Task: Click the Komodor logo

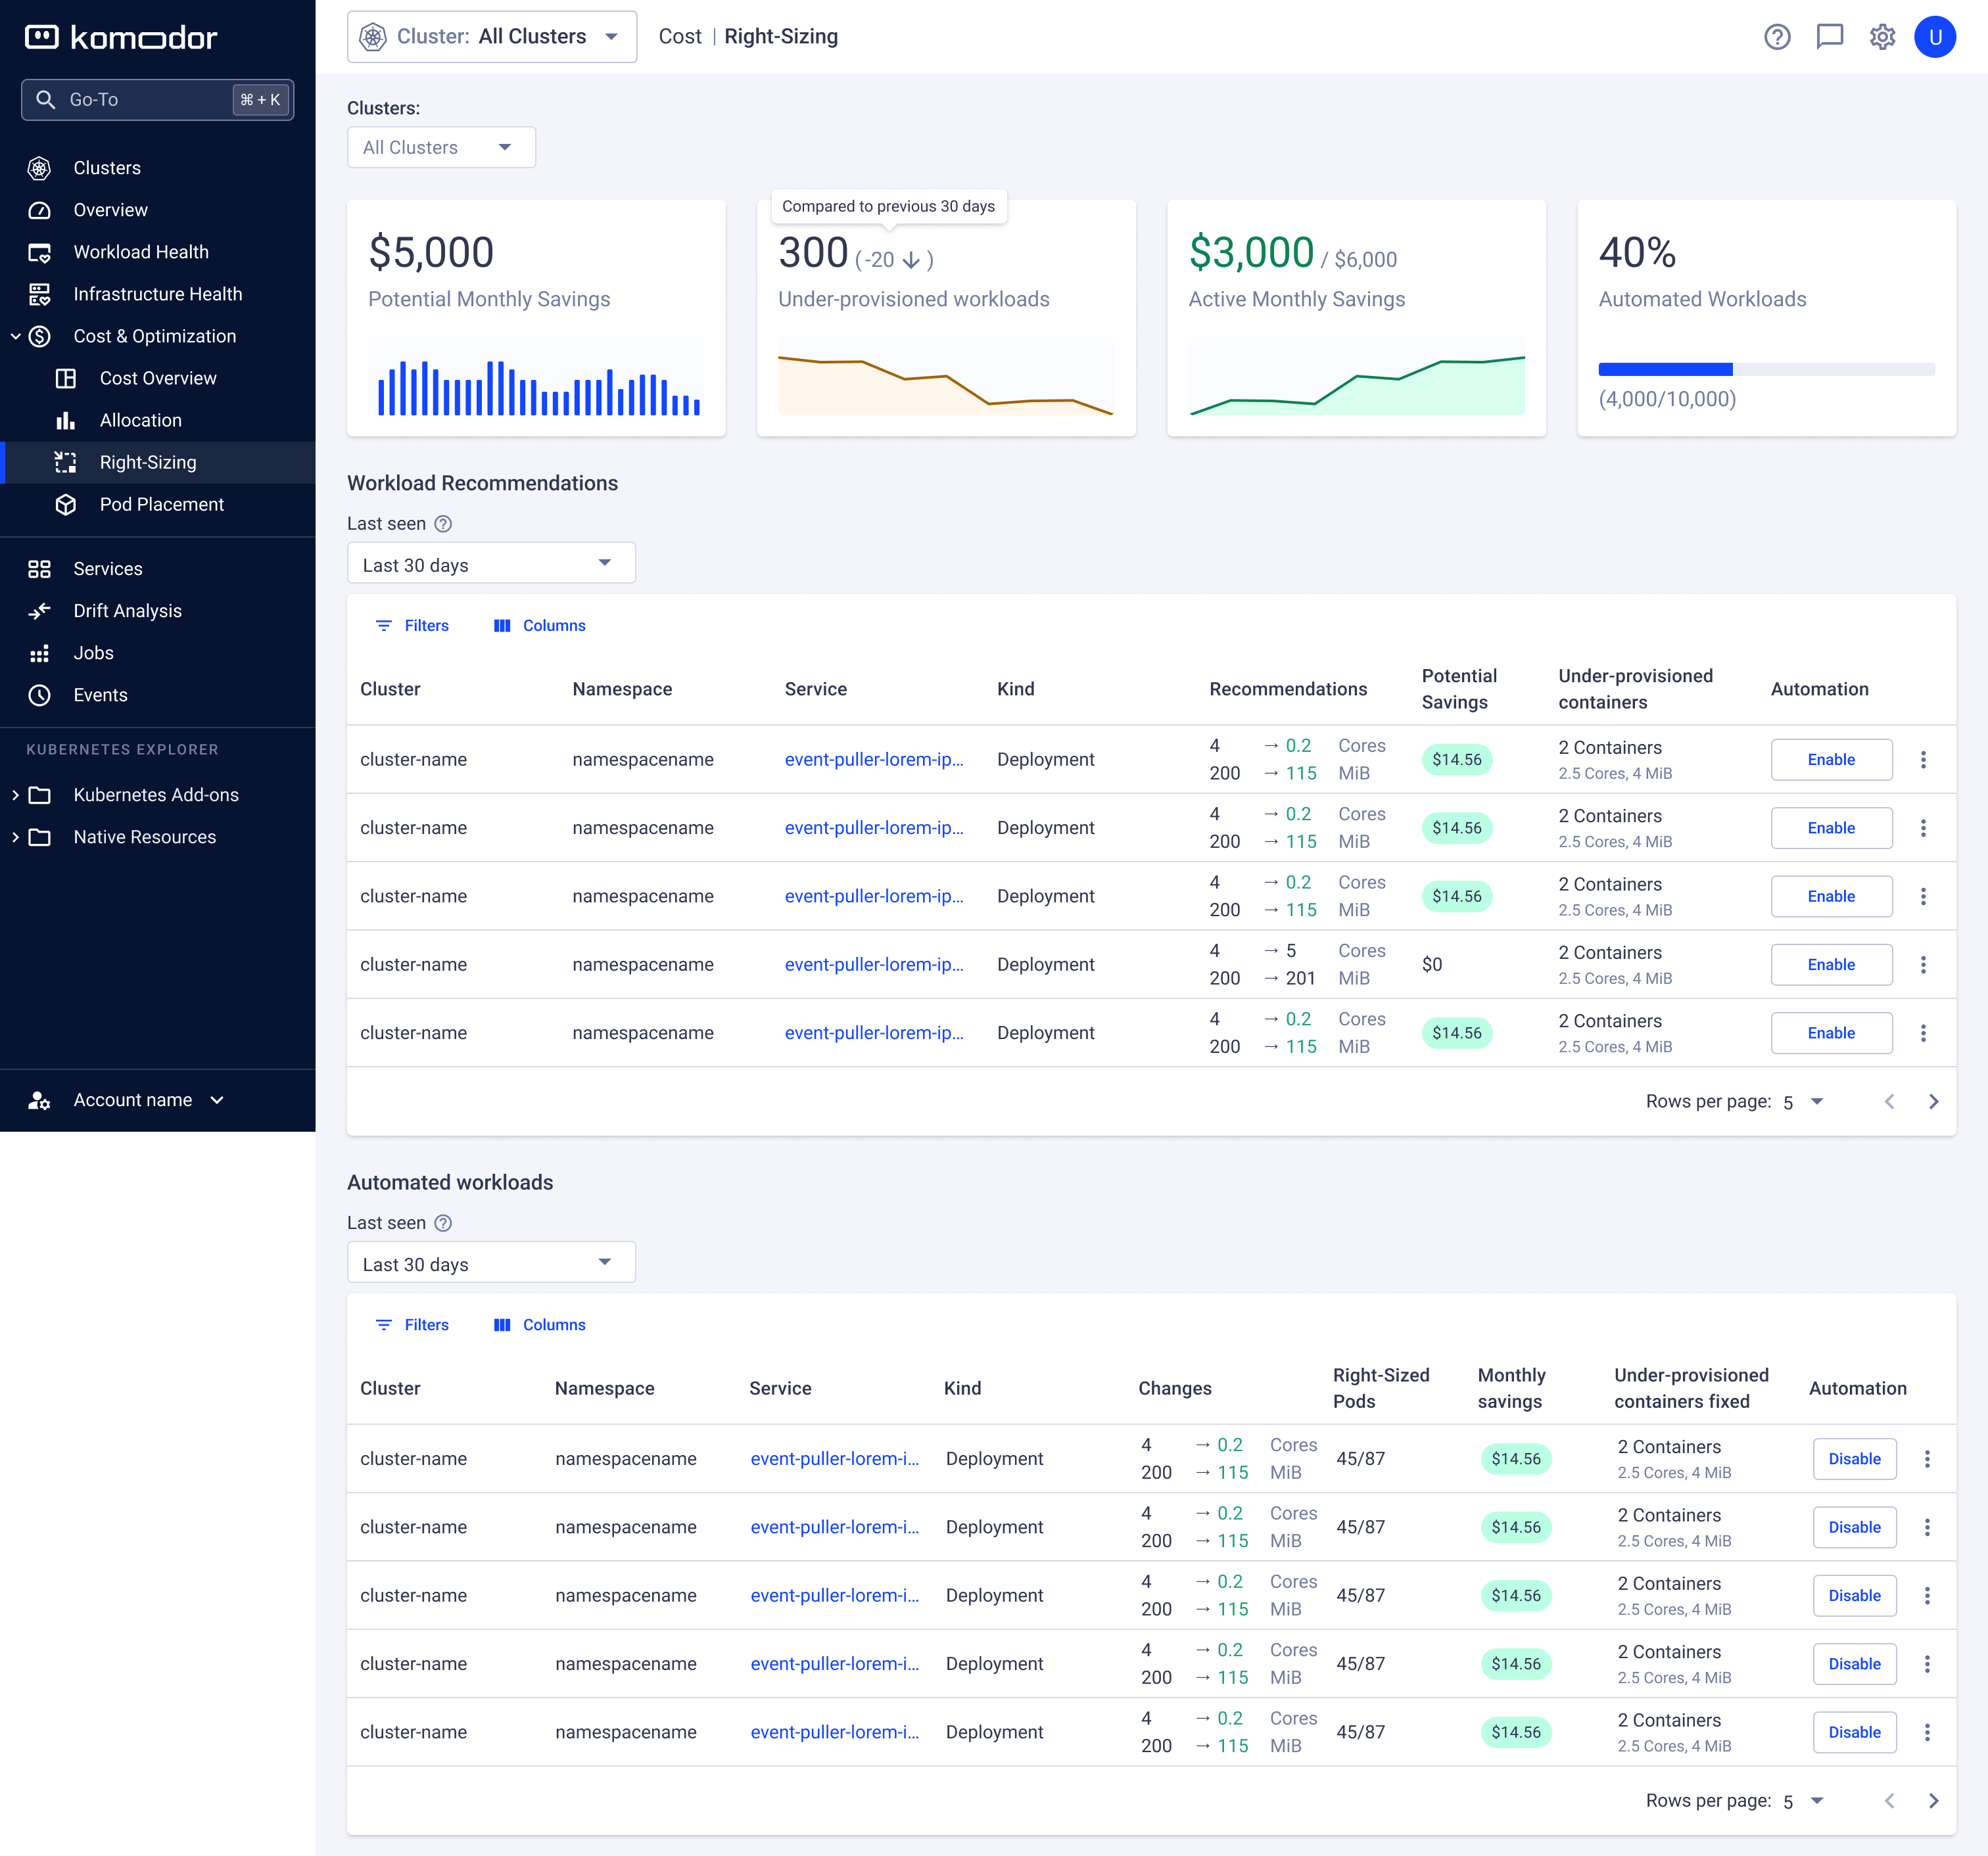Action: click(x=121, y=38)
